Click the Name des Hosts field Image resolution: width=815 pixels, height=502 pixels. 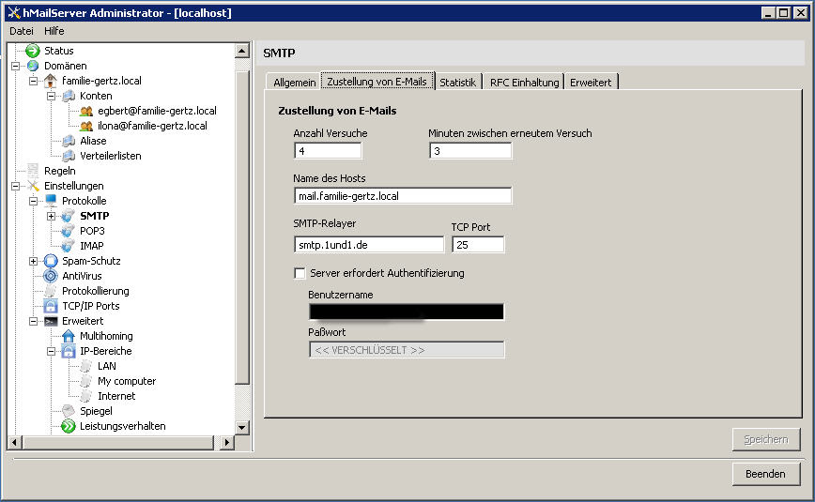point(403,196)
